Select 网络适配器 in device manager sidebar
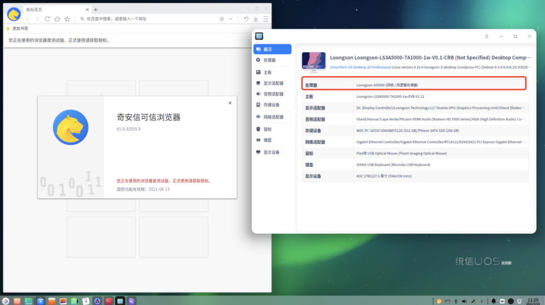 pos(272,117)
